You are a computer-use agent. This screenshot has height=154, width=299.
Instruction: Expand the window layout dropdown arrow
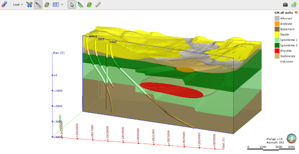click(x=62, y=5)
